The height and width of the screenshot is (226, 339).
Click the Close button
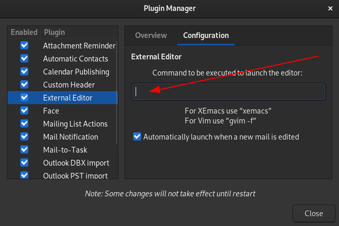coord(314,214)
